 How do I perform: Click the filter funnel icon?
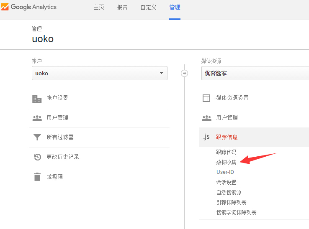(37, 137)
